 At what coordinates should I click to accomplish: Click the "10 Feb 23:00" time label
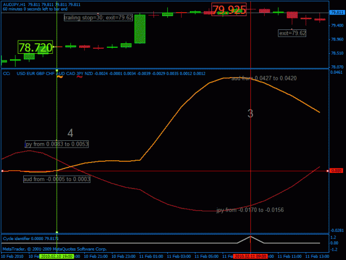click(123, 256)
